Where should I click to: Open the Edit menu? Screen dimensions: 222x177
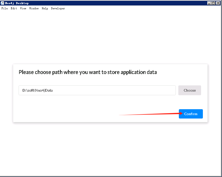(x=14, y=8)
